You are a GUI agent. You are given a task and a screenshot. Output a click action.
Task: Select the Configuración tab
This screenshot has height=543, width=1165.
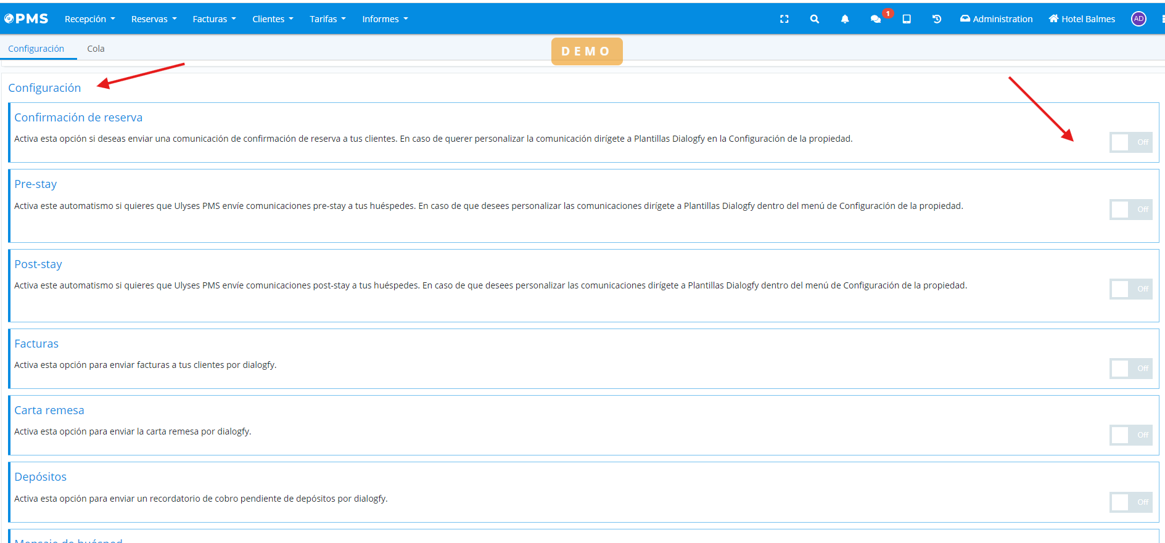tap(36, 49)
